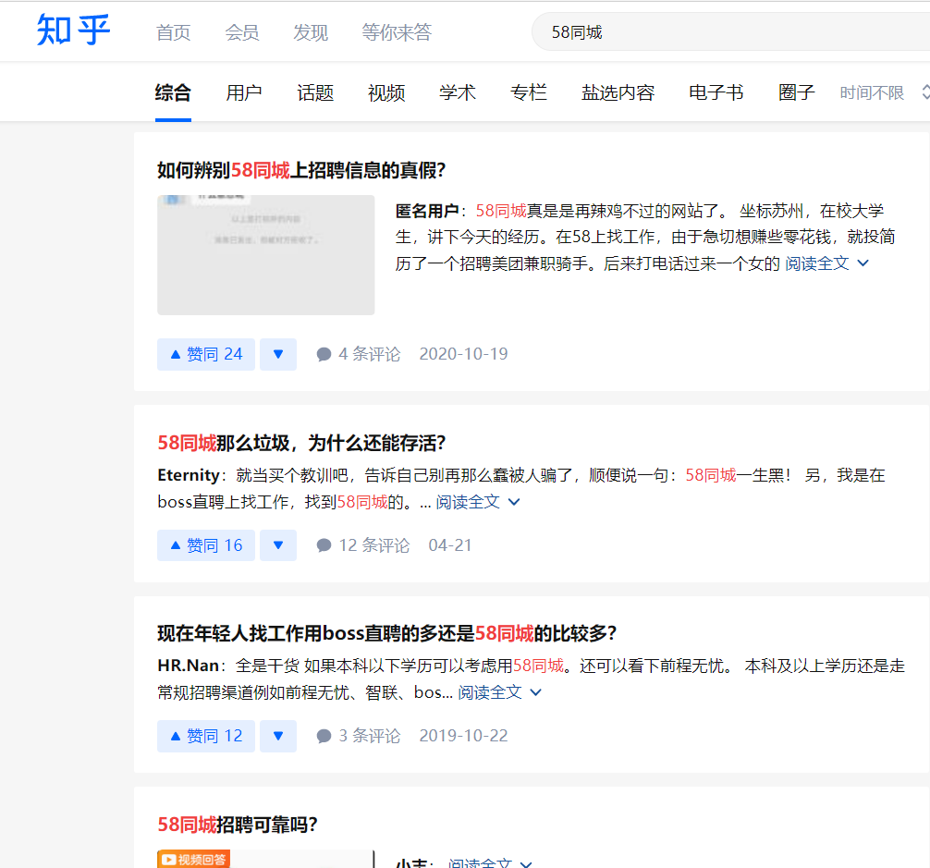
Task: Focus the search box containing 58同城
Action: click(730, 32)
